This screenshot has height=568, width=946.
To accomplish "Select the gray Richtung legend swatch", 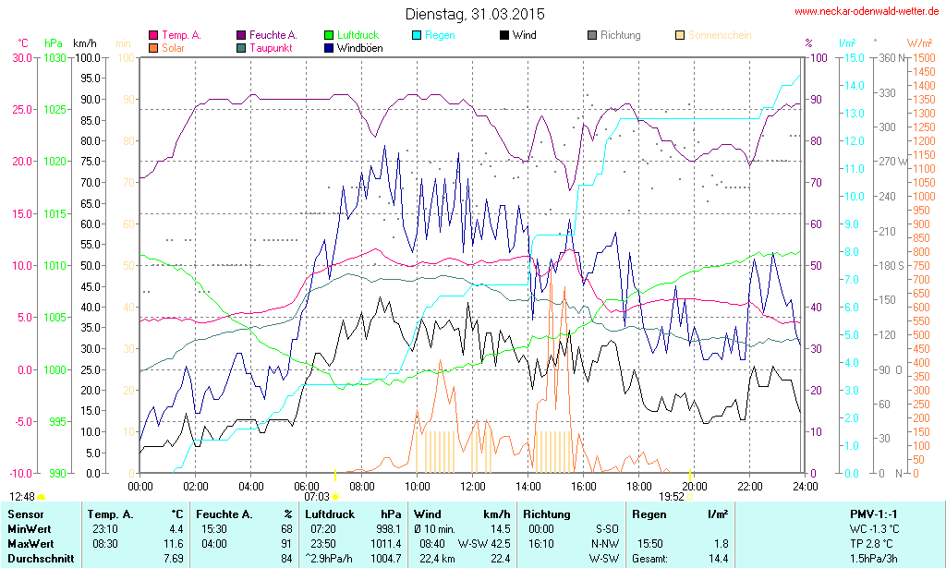I will pyautogui.click(x=592, y=36).
